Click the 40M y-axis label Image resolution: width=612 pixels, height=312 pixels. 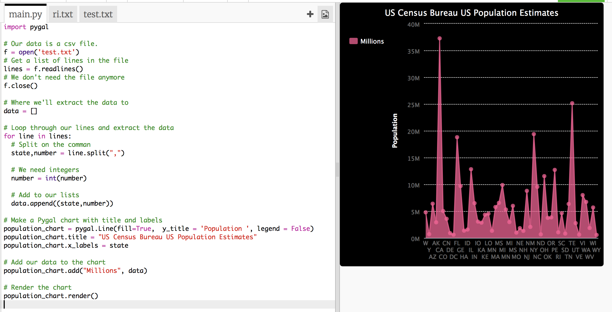coord(413,25)
